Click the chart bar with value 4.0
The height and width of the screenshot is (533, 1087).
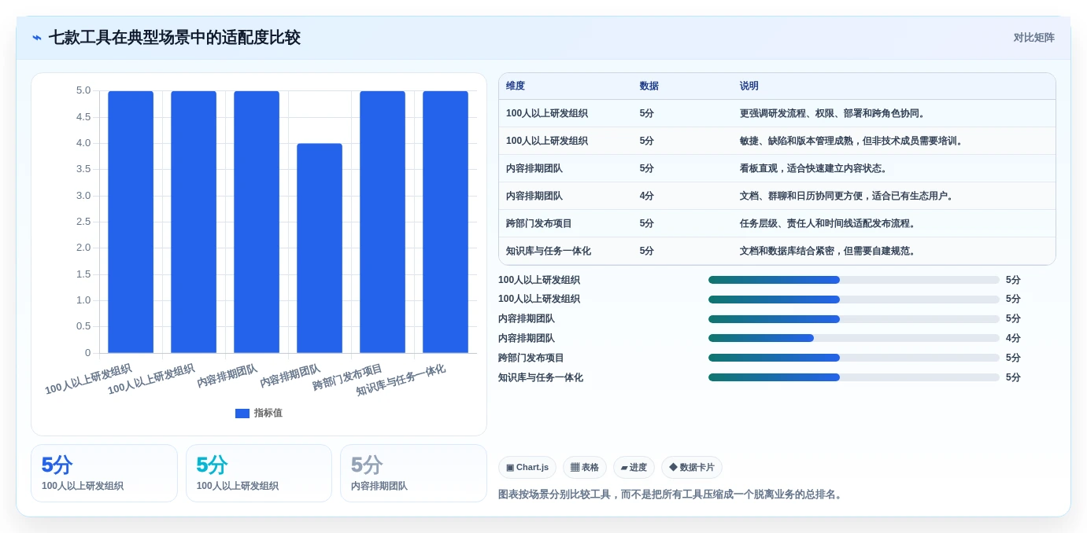(x=320, y=248)
